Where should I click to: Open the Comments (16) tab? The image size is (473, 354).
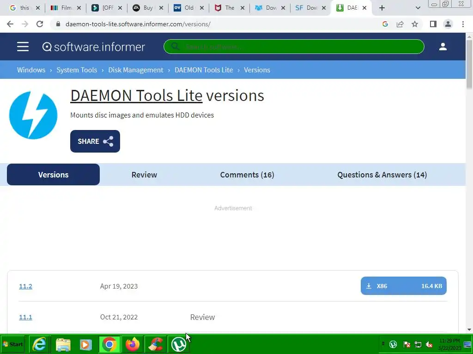pyautogui.click(x=247, y=175)
